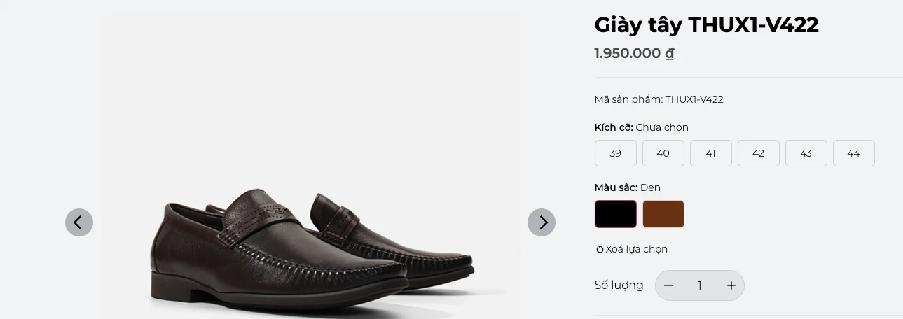This screenshot has width=903, height=319.
Task: Show the next product image
Action: pos(542,222)
